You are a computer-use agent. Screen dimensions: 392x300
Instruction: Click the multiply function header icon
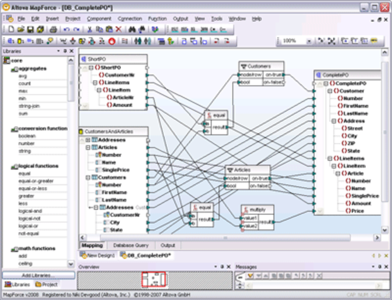pyautogui.click(x=246, y=210)
